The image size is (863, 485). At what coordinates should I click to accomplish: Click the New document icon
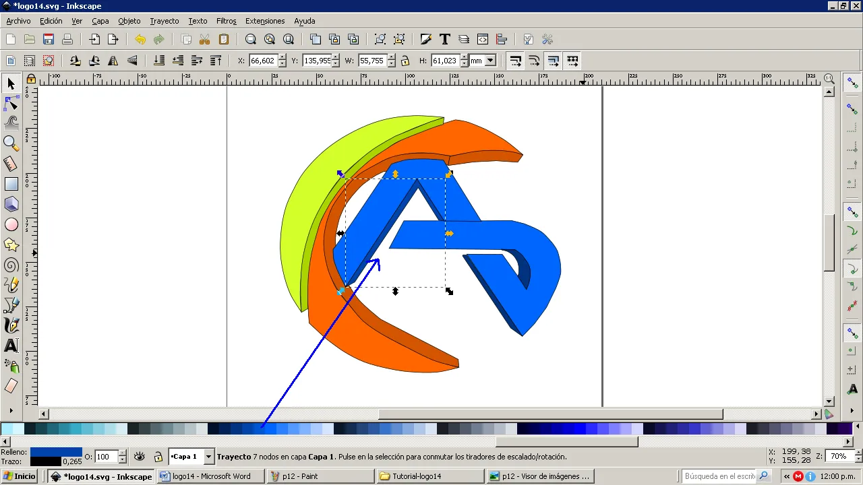coord(11,40)
